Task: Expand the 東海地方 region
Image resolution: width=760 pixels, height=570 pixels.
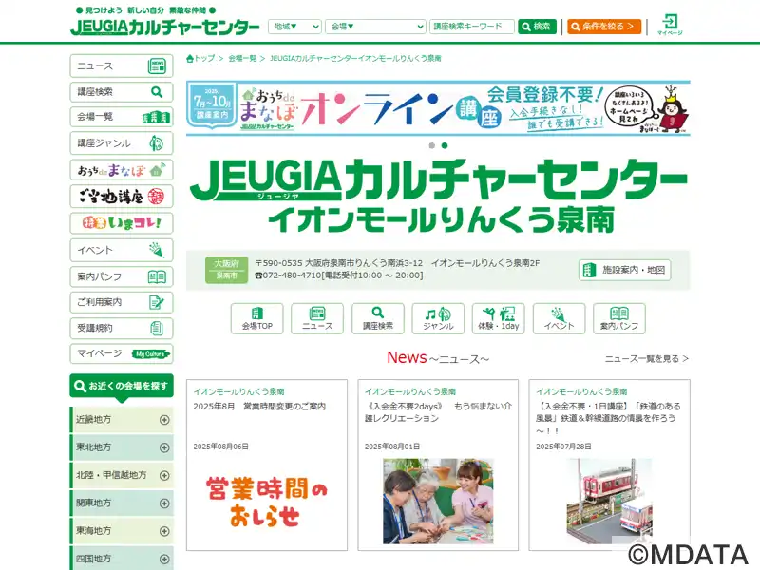Action: tap(122, 531)
